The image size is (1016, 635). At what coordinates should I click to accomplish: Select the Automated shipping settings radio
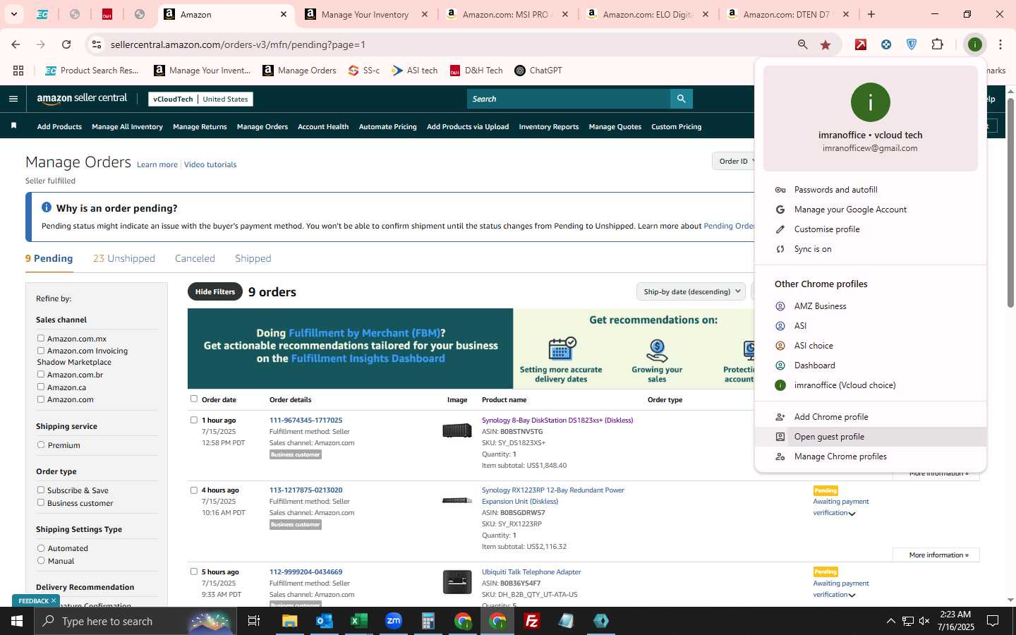(x=41, y=548)
